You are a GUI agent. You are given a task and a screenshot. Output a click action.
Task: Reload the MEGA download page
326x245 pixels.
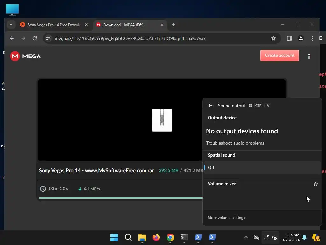coord(35,38)
